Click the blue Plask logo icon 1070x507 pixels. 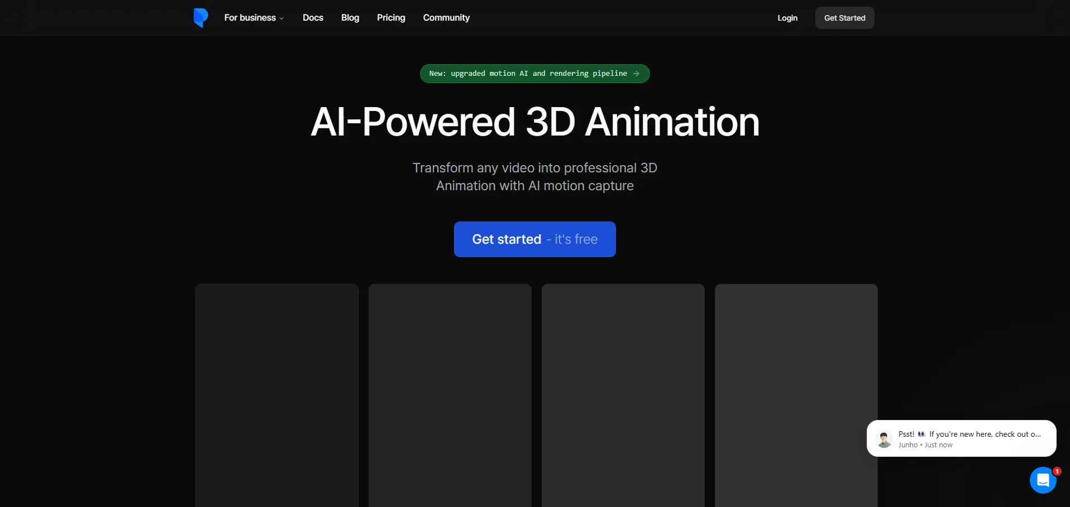click(x=200, y=18)
